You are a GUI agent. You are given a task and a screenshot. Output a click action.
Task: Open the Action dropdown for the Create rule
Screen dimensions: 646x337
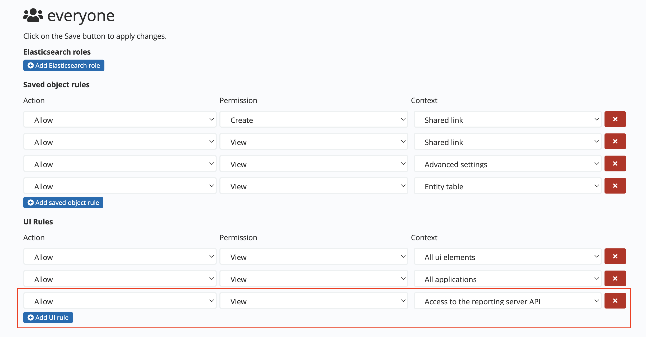point(119,120)
